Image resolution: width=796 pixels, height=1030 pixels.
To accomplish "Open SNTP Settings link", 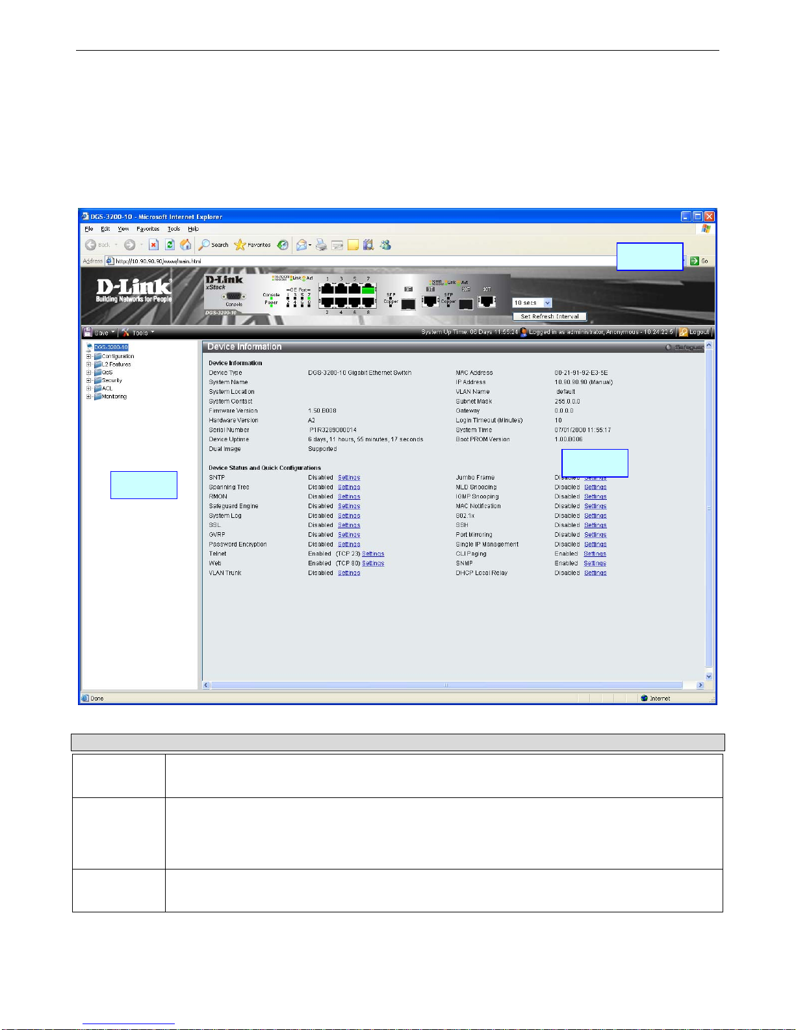I will [349, 478].
